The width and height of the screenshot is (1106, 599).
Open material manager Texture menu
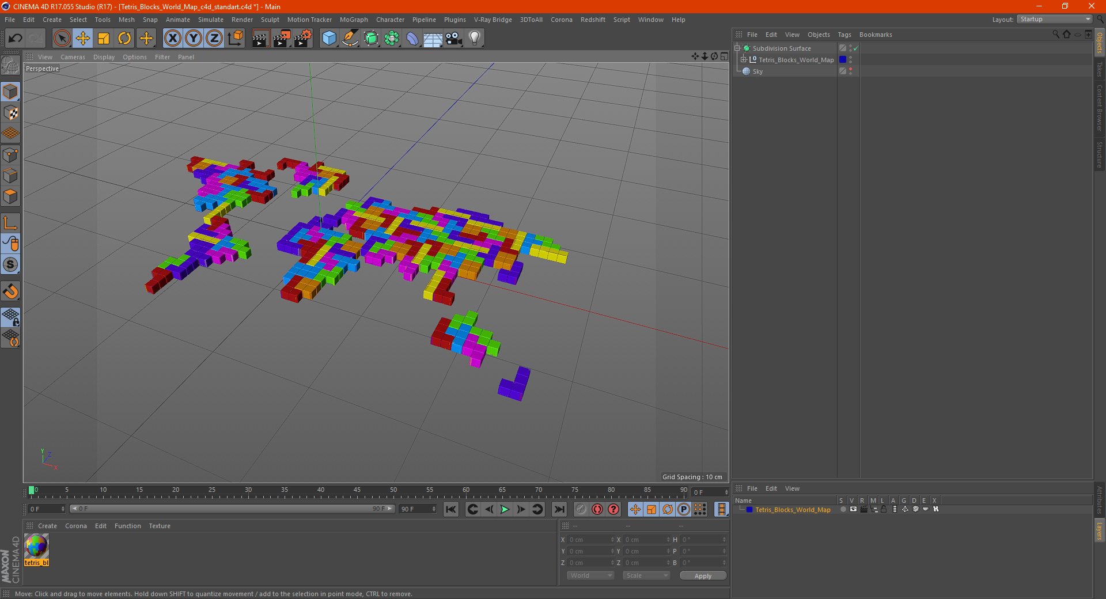tap(160, 526)
